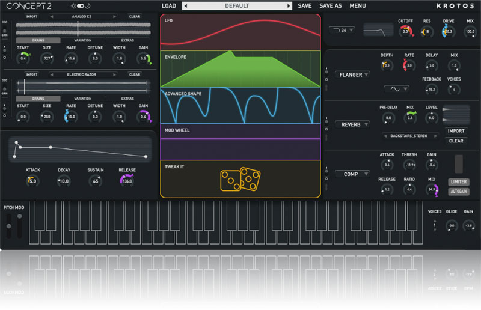Click the previous preset arrow beside DEFAULT
This screenshot has height=310, width=481.
(x=185, y=6)
